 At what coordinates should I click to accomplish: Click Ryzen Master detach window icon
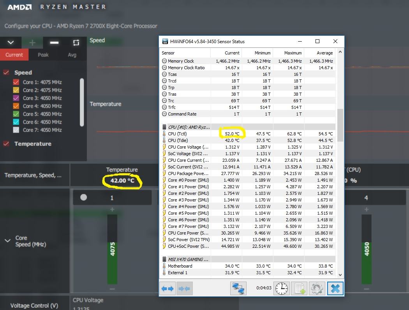click(76, 42)
